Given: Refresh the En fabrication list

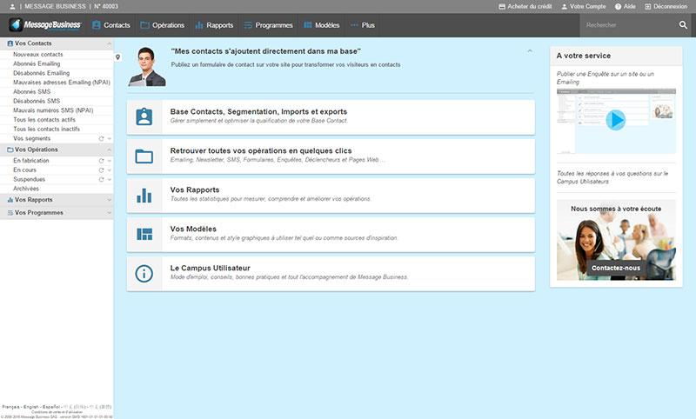Looking at the screenshot, I should (x=101, y=161).
